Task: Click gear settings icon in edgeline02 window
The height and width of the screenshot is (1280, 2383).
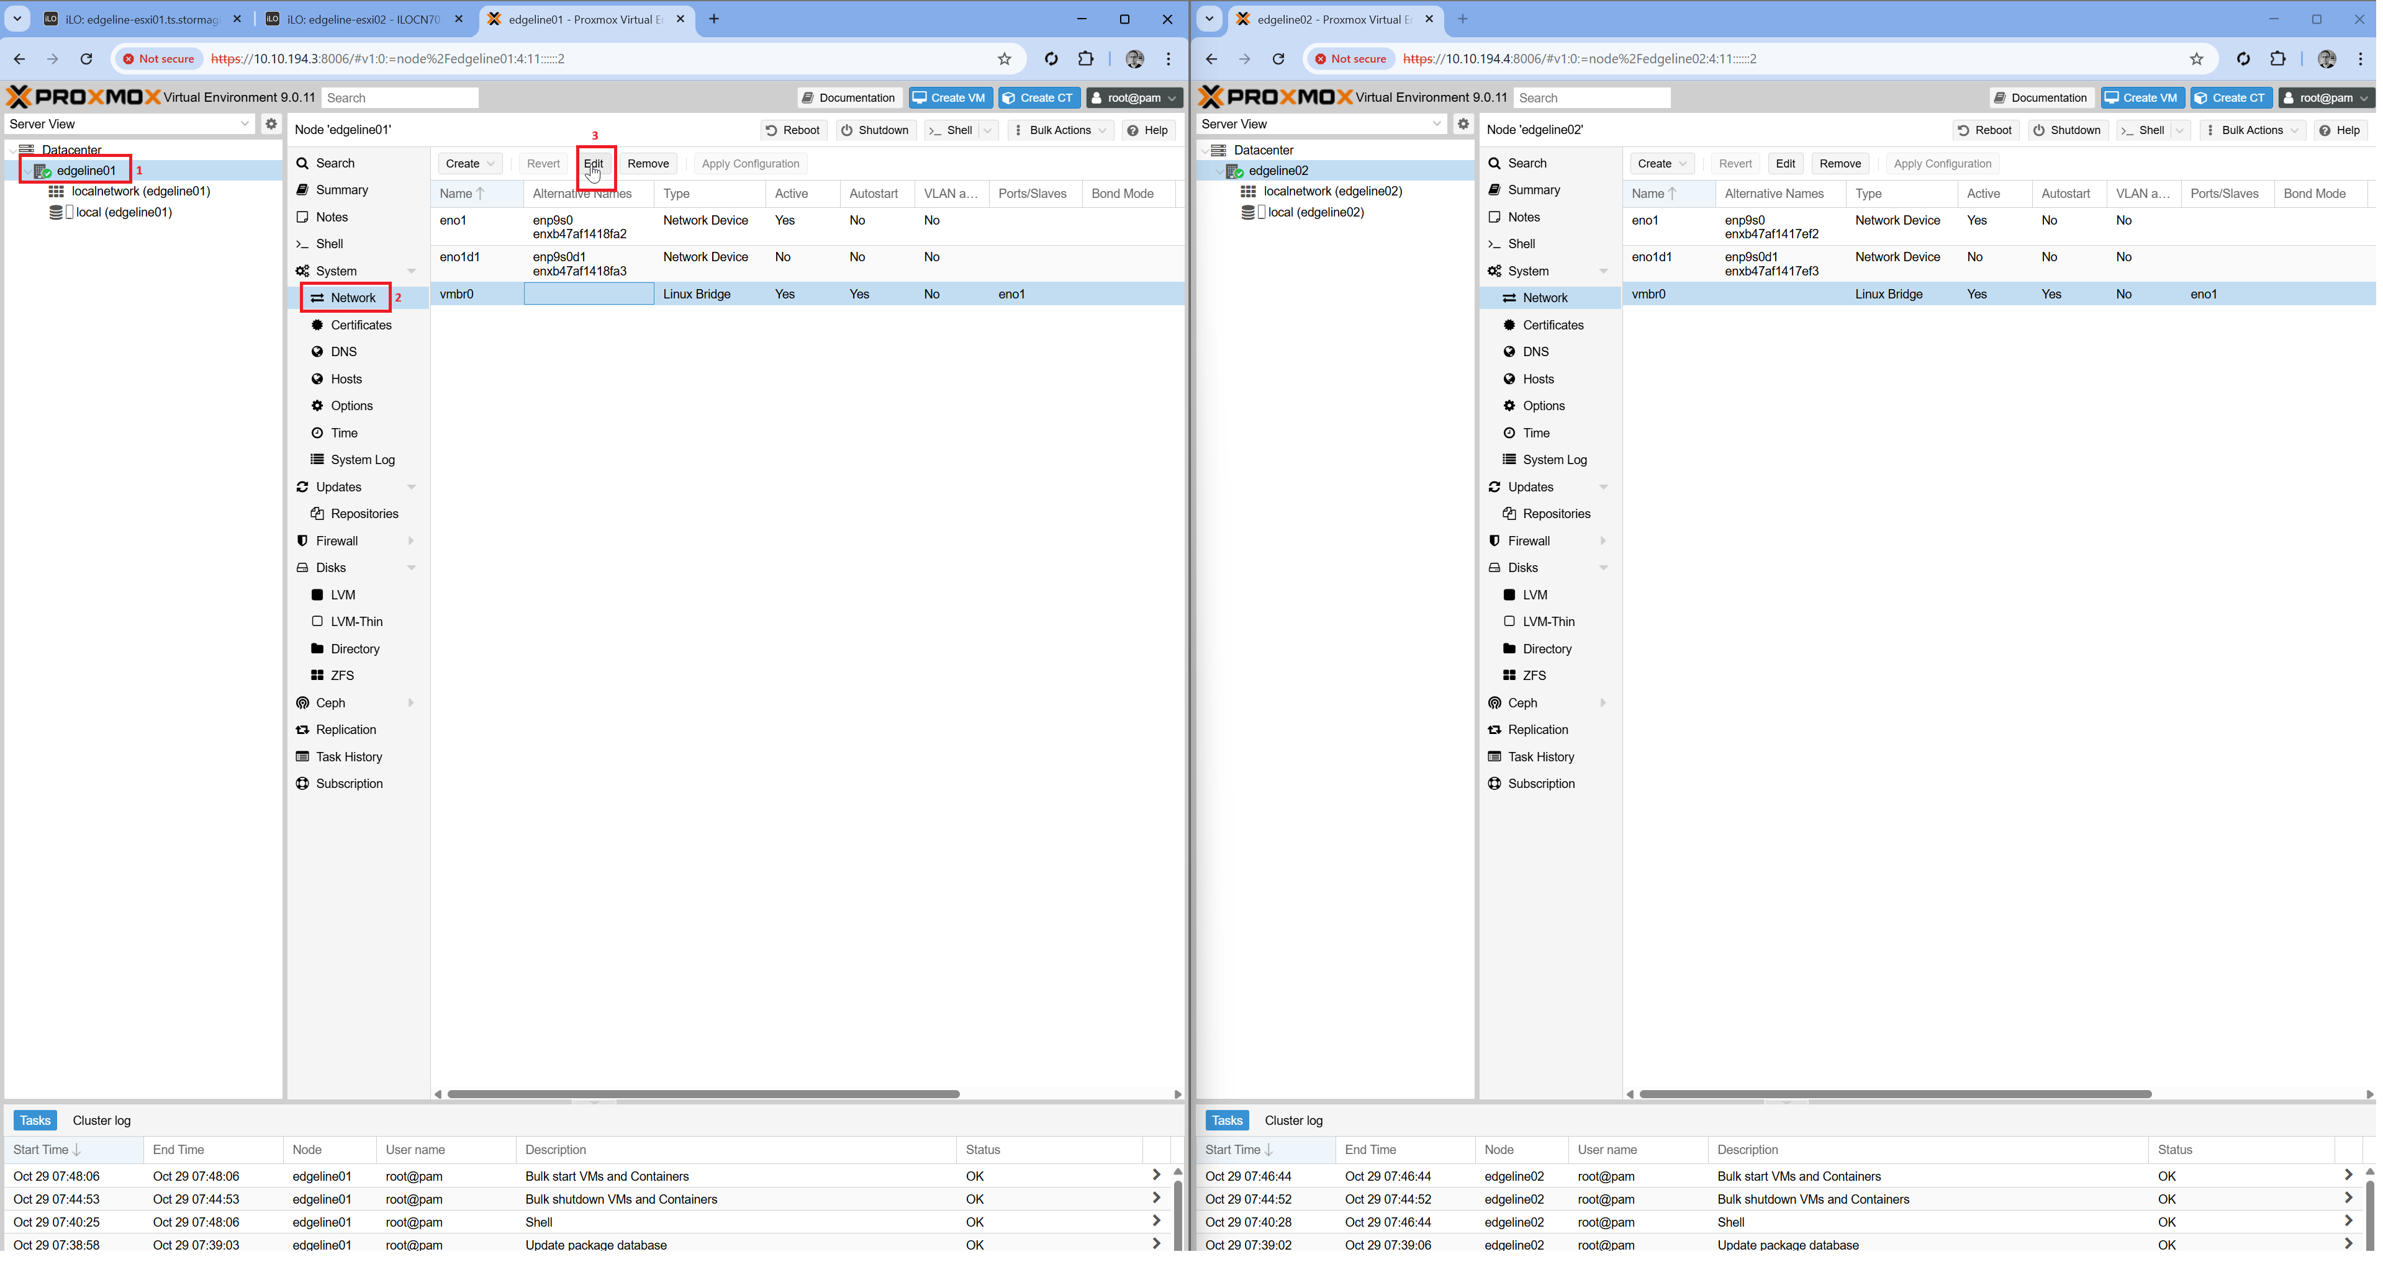Action: click(1463, 124)
